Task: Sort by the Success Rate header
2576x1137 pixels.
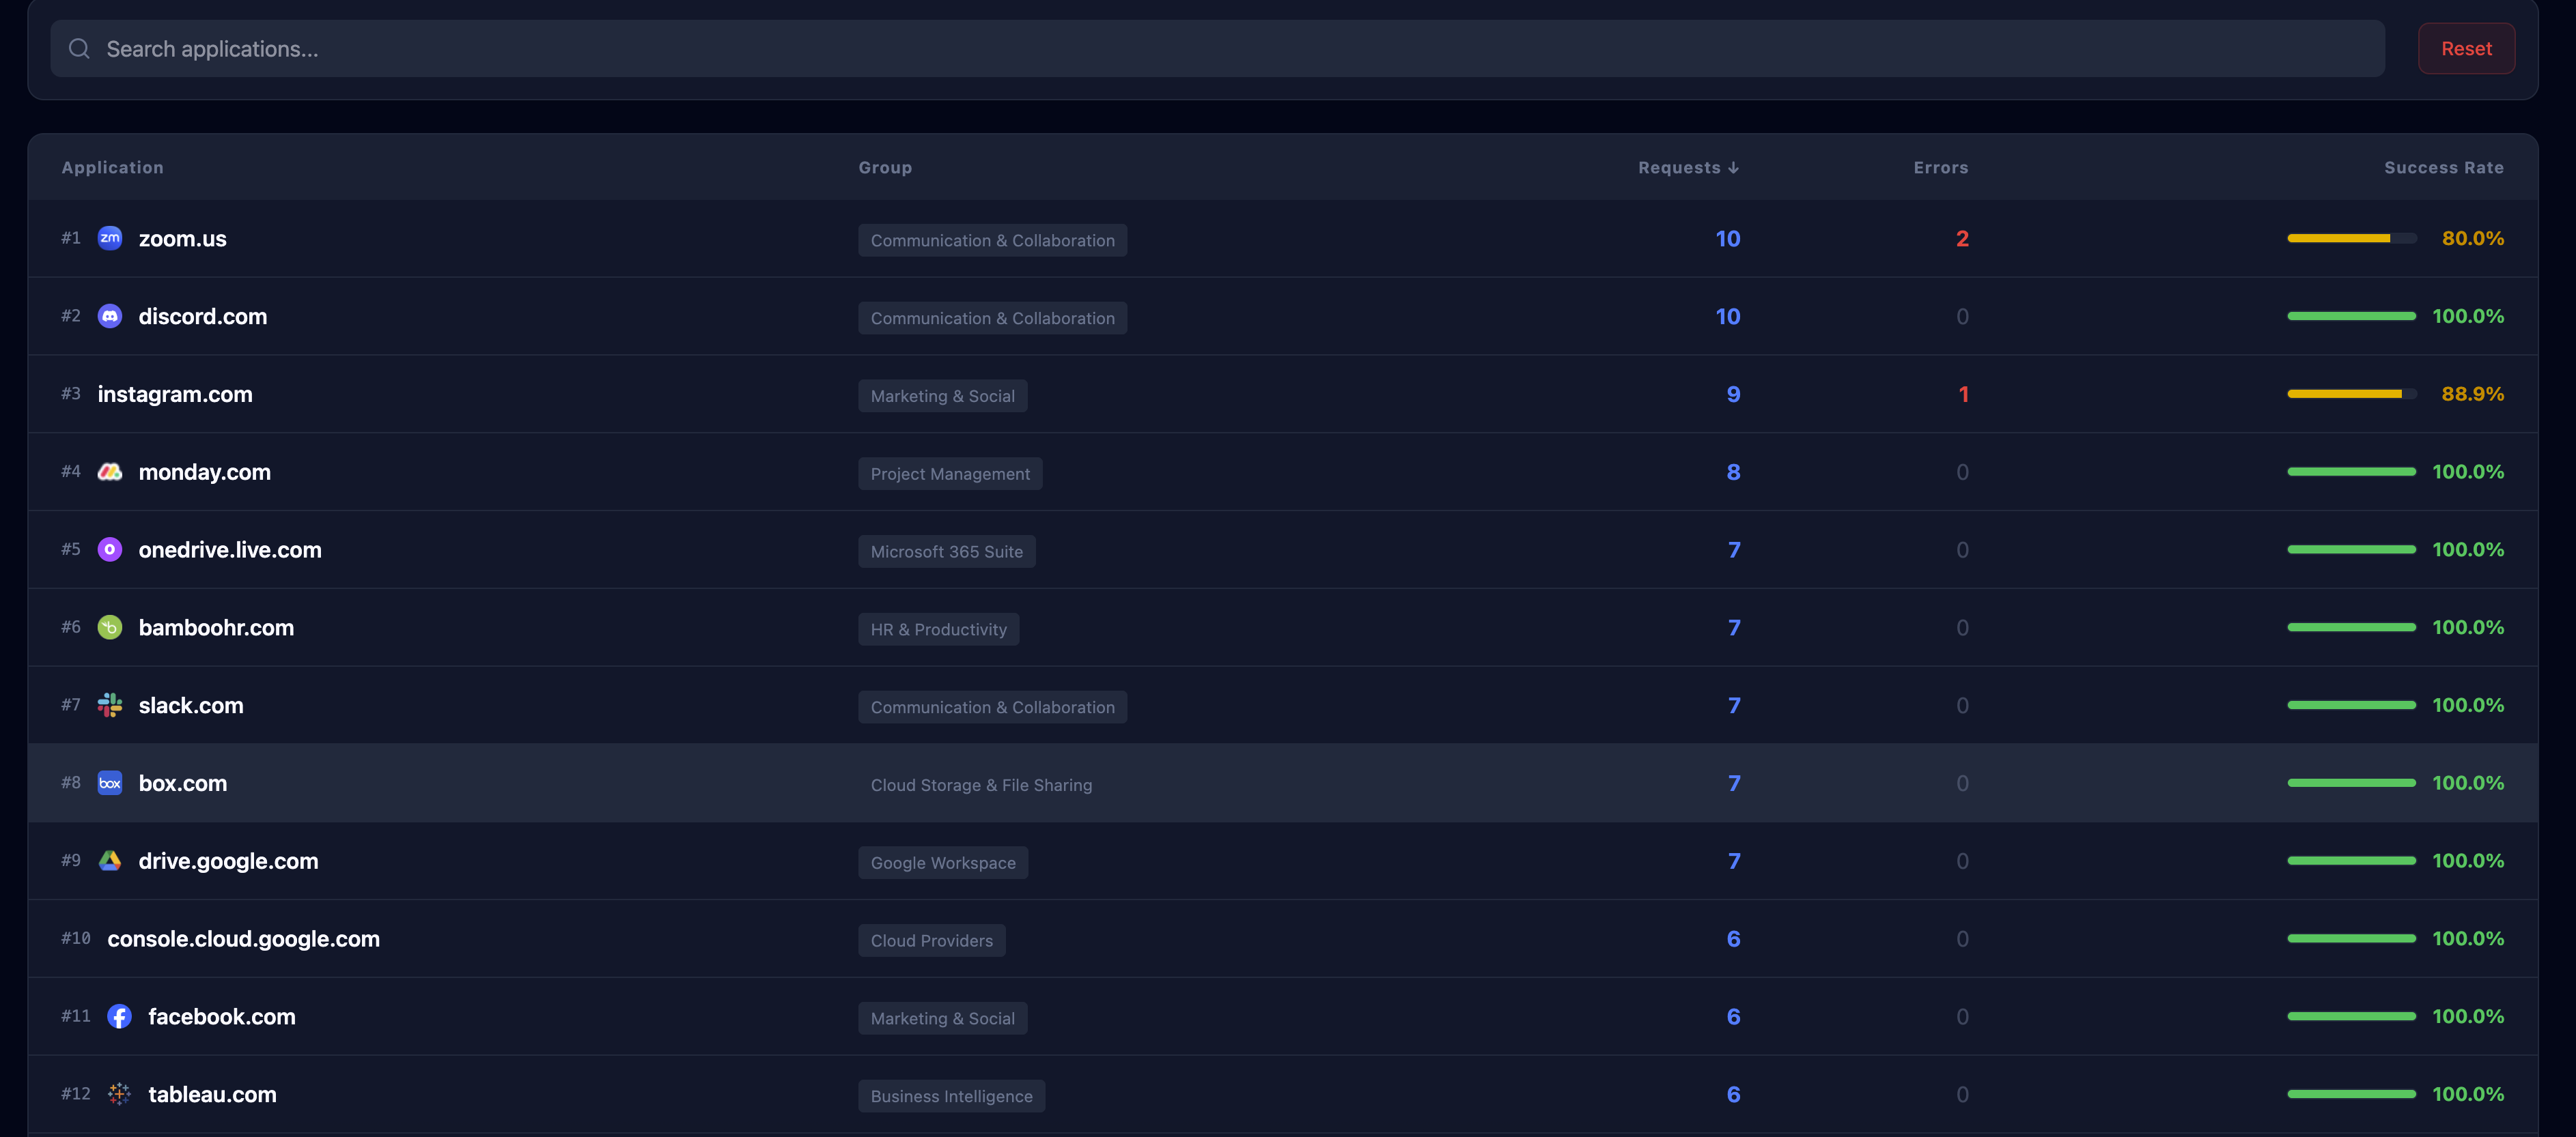Action: (2444, 167)
